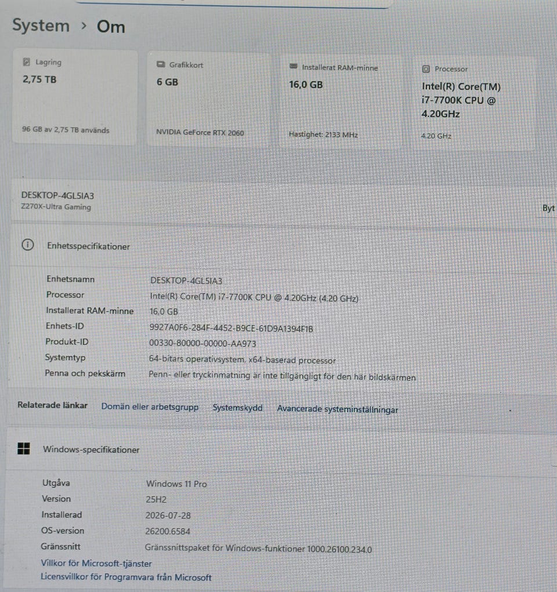This screenshot has width=557, height=592.
Task: Click the Byt namn button
Action: point(548,208)
